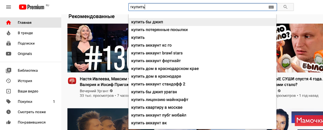
Task: Open the Вечерний Ургант channel name
Action: (x=94, y=91)
